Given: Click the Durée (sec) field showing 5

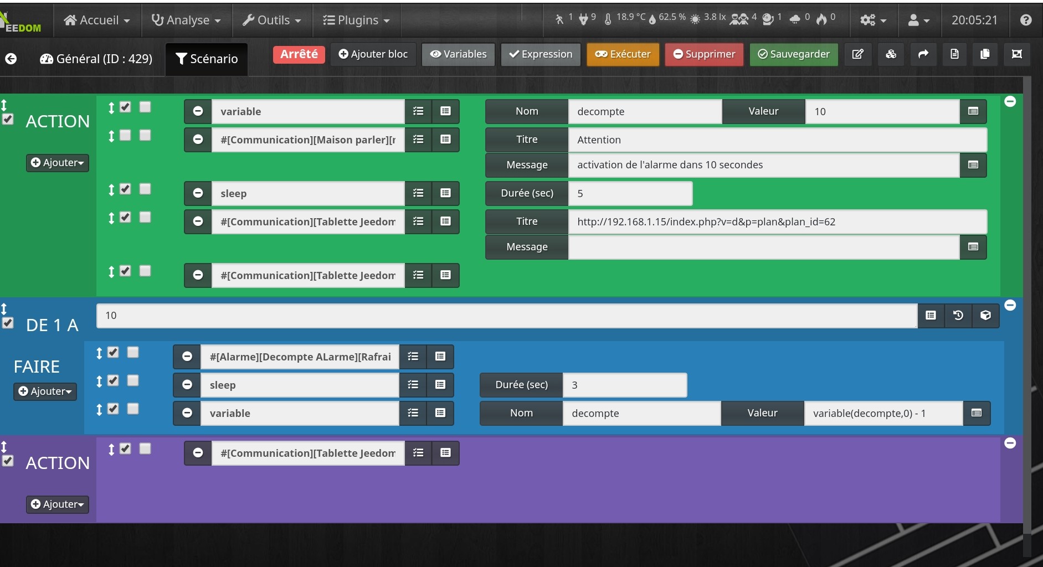Looking at the screenshot, I should pyautogui.click(x=630, y=194).
